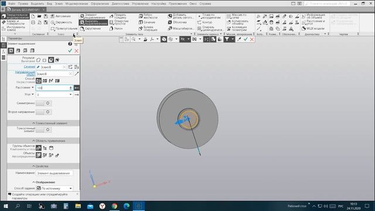This screenshot has width=375, height=211.
Task: Click the Придать толщину tool
Action: point(118,16)
